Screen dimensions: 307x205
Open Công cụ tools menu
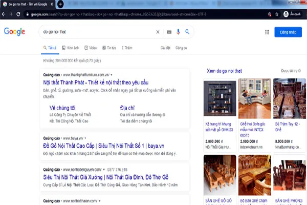pos(181,48)
